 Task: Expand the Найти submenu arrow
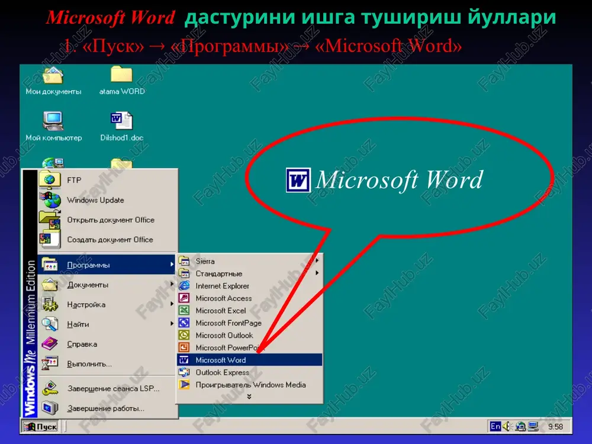(172, 324)
